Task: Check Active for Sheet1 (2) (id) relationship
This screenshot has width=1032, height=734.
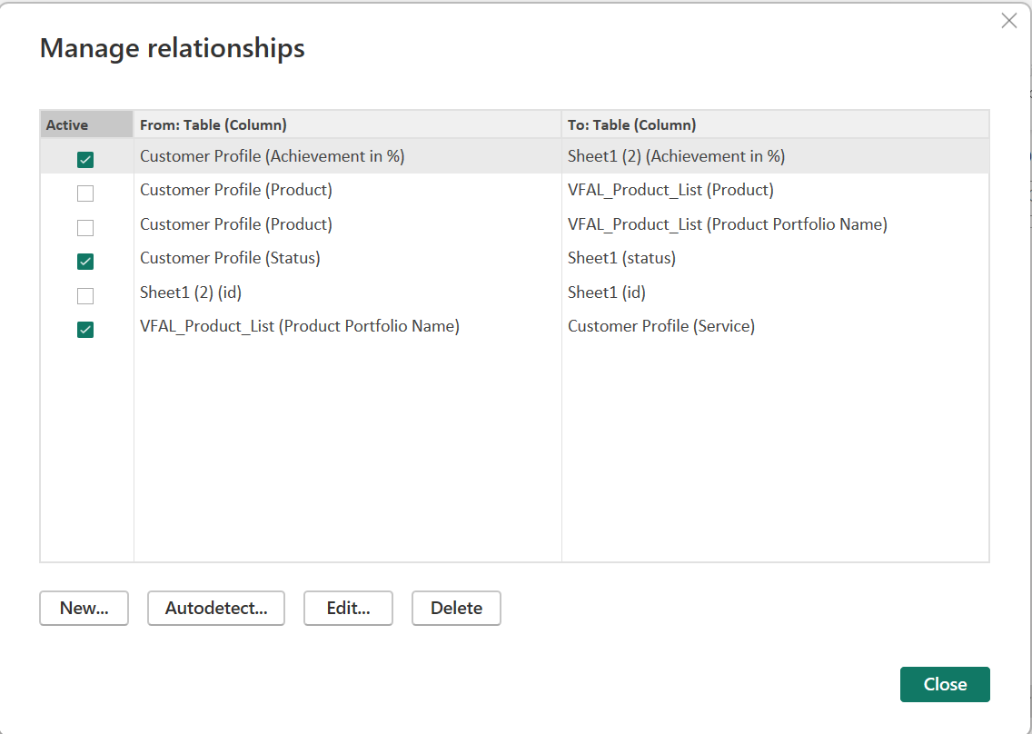Action: [x=84, y=295]
